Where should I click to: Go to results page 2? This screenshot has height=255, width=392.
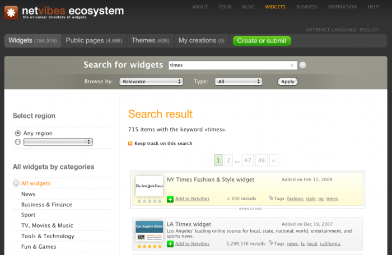[228, 160]
